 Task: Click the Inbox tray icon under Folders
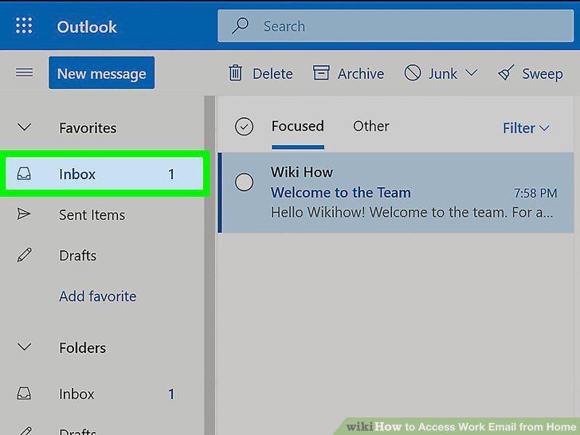[x=24, y=394]
